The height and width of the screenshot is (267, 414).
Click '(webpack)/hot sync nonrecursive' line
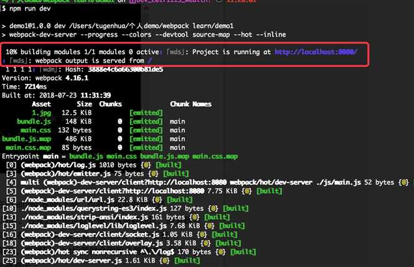pos(129,252)
